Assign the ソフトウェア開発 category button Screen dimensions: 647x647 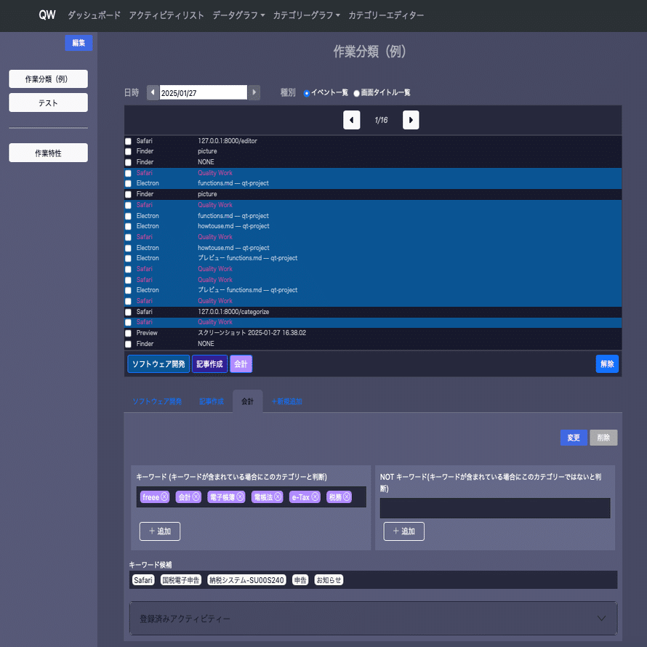click(x=158, y=364)
